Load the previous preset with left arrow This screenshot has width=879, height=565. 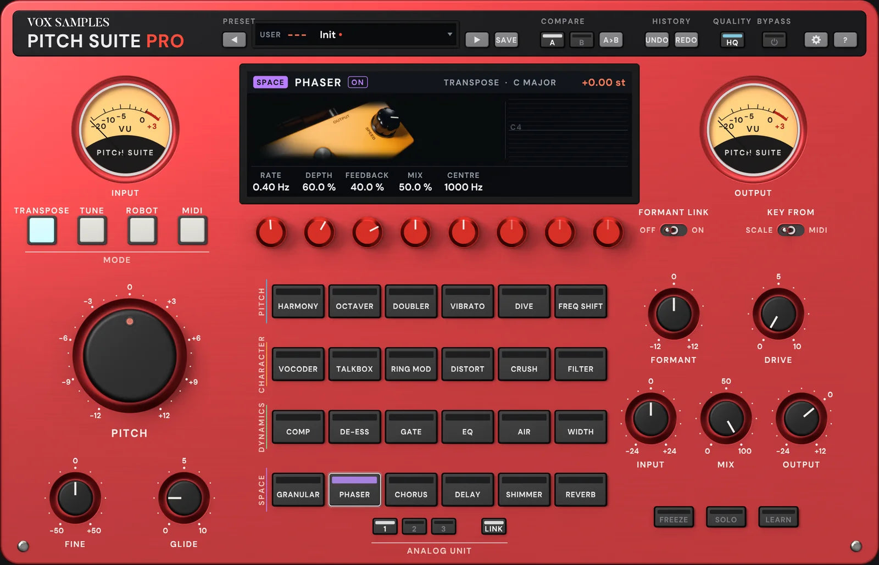(x=234, y=40)
